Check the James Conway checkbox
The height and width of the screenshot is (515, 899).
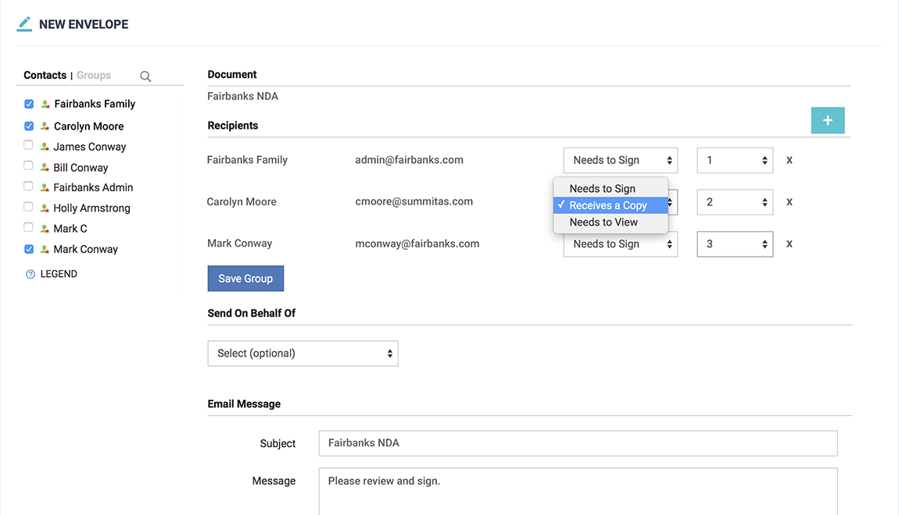29,146
